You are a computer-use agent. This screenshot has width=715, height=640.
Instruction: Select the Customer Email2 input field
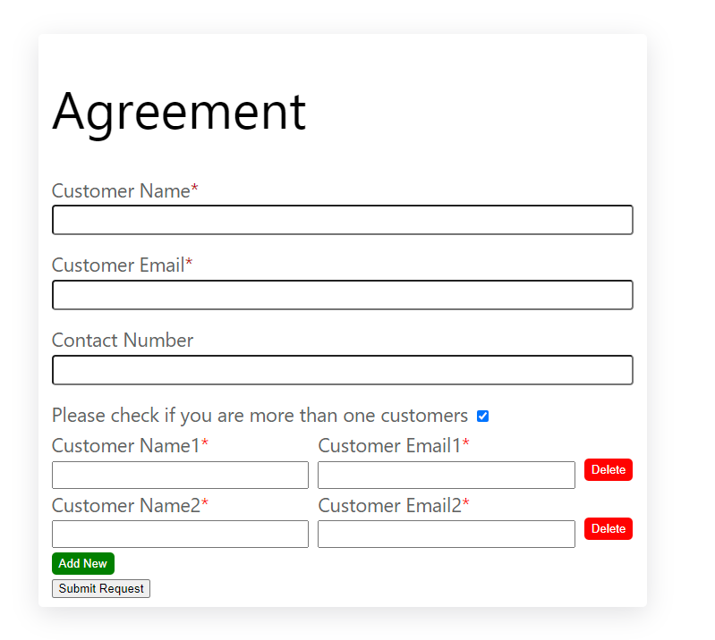click(x=446, y=534)
